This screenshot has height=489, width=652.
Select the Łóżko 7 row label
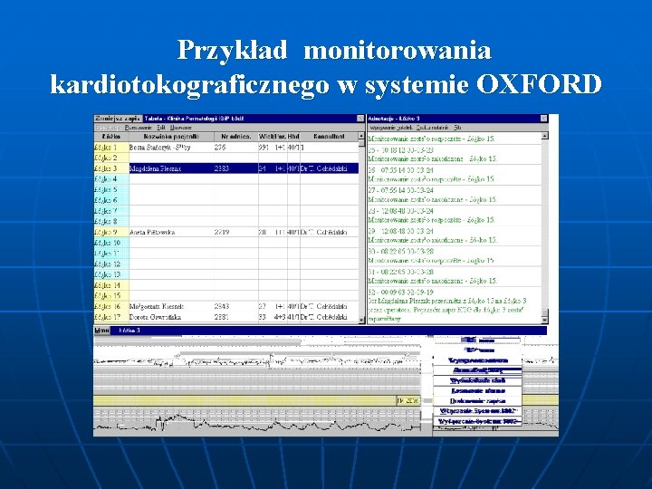pyautogui.click(x=111, y=211)
